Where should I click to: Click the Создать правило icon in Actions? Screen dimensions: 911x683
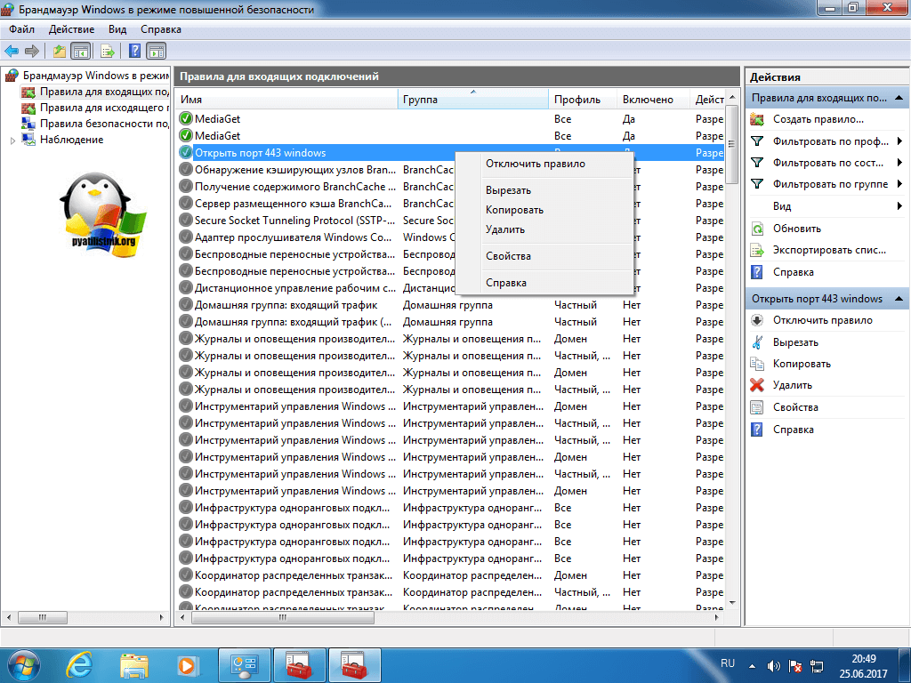(757, 119)
